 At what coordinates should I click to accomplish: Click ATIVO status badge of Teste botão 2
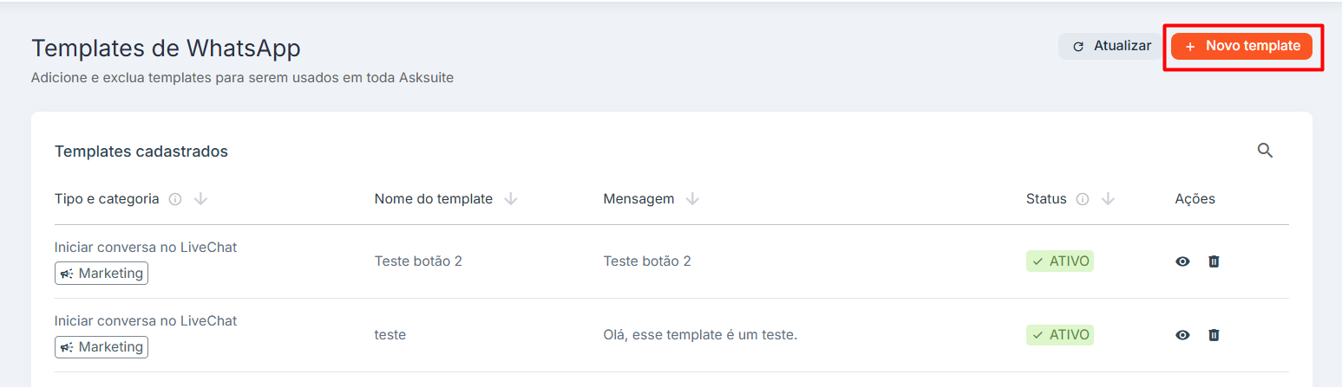tap(1060, 261)
